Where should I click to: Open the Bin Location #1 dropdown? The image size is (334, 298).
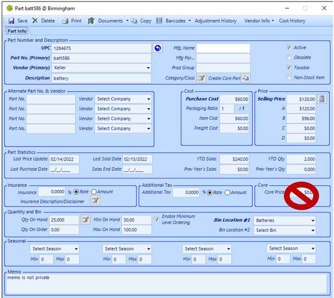[x=313, y=220]
